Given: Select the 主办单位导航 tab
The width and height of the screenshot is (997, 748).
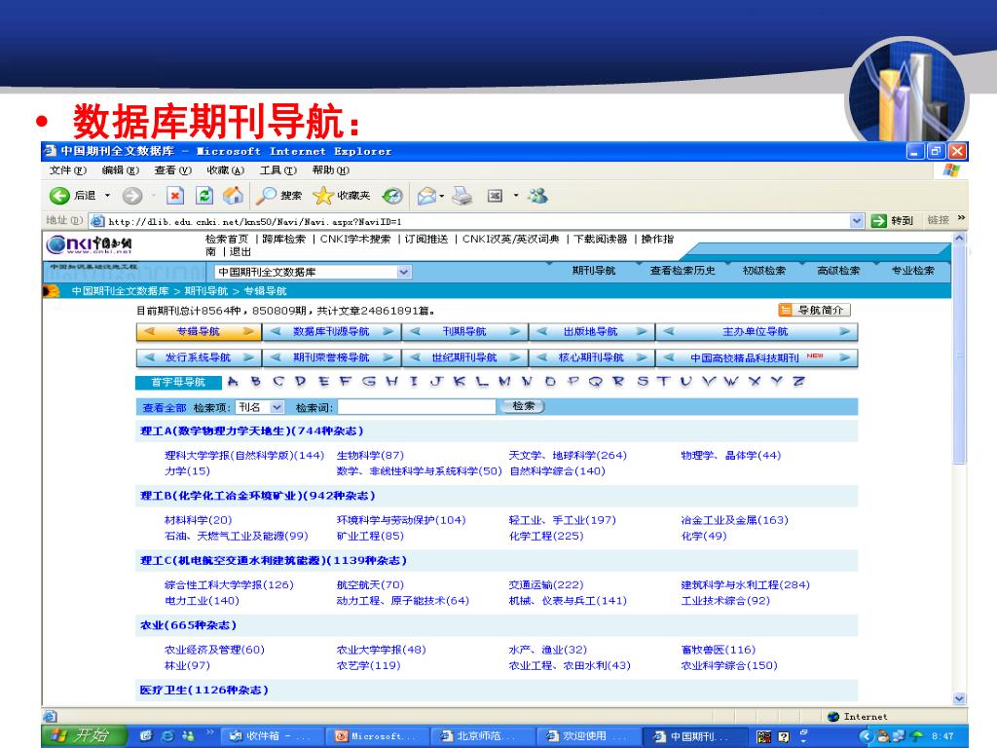Looking at the screenshot, I should (756, 331).
